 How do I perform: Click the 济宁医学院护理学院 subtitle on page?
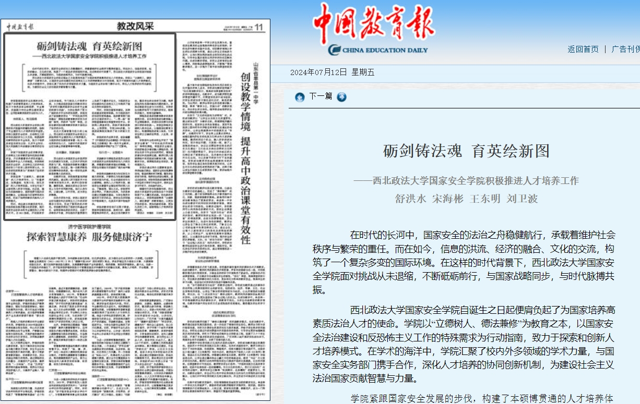point(89,226)
